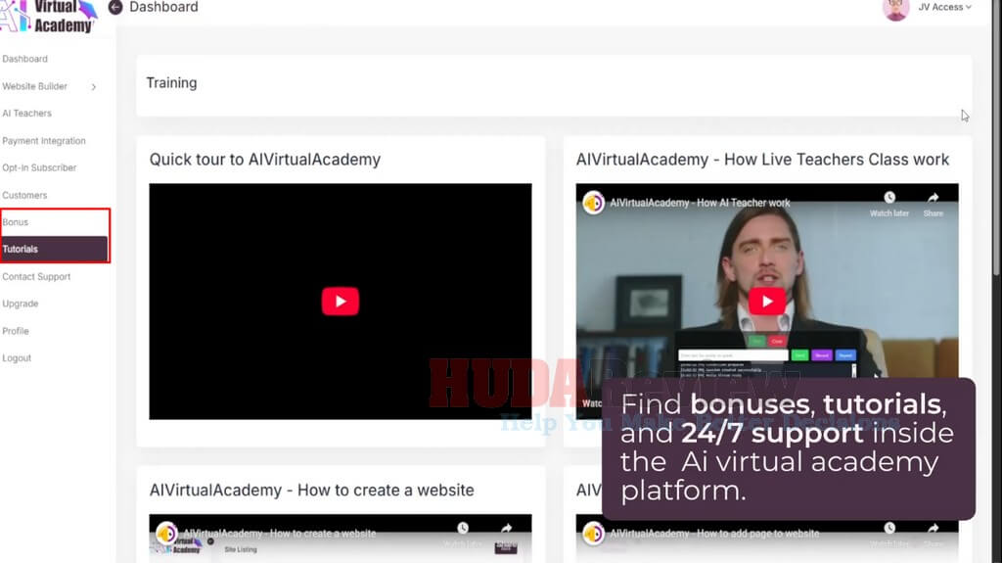Click Contact Support link
1002x563 pixels.
coord(36,277)
